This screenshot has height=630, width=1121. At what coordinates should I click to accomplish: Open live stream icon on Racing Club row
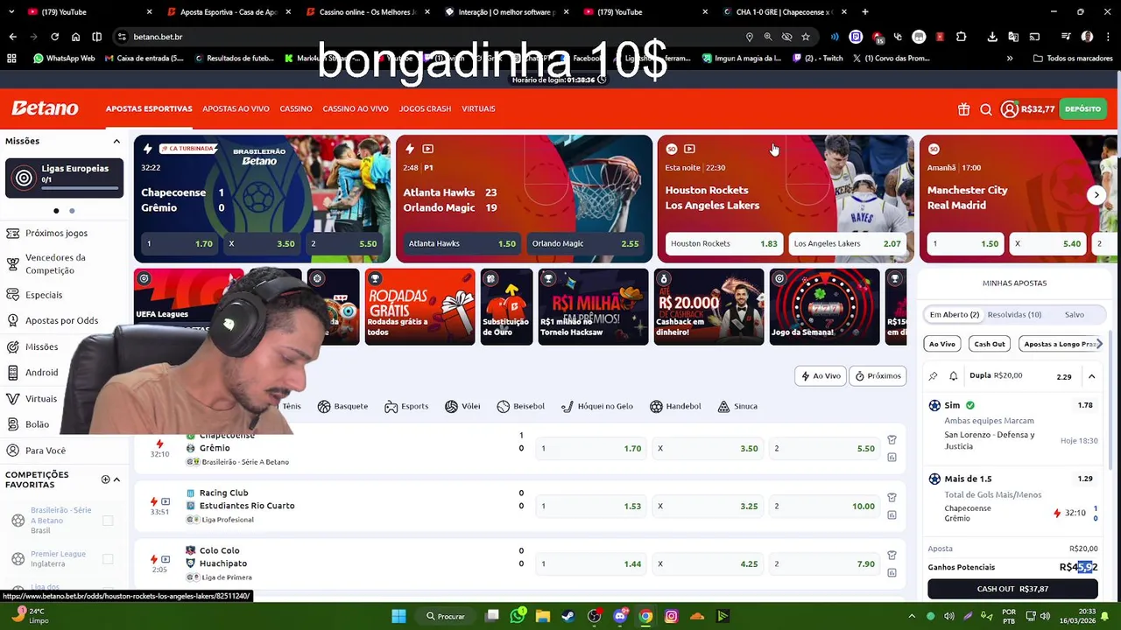click(166, 501)
